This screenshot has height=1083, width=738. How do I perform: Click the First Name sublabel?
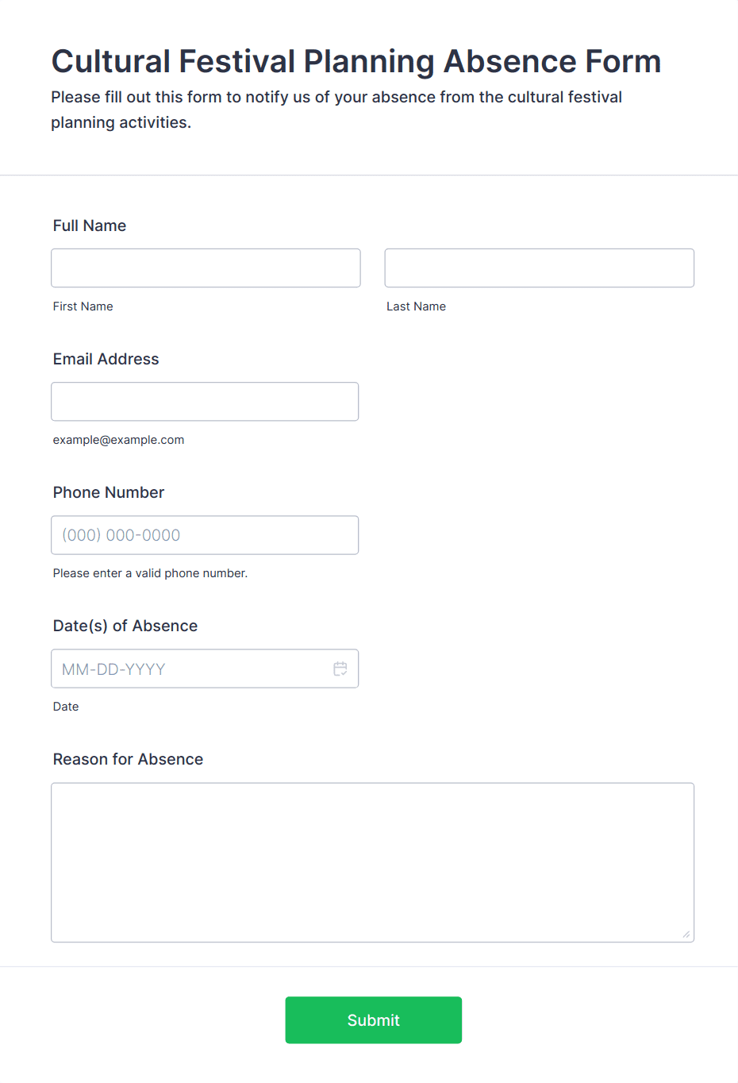pos(83,306)
